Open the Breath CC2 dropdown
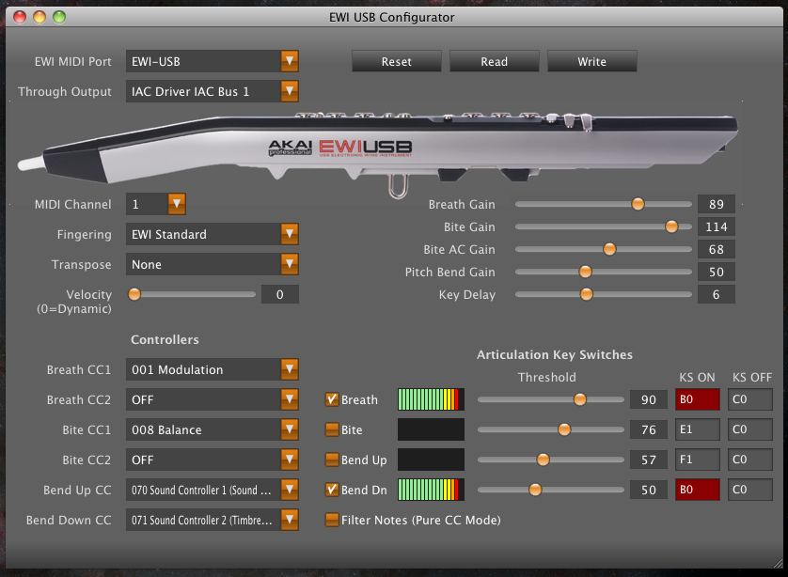Screen dimensions: 788x577 (213, 399)
